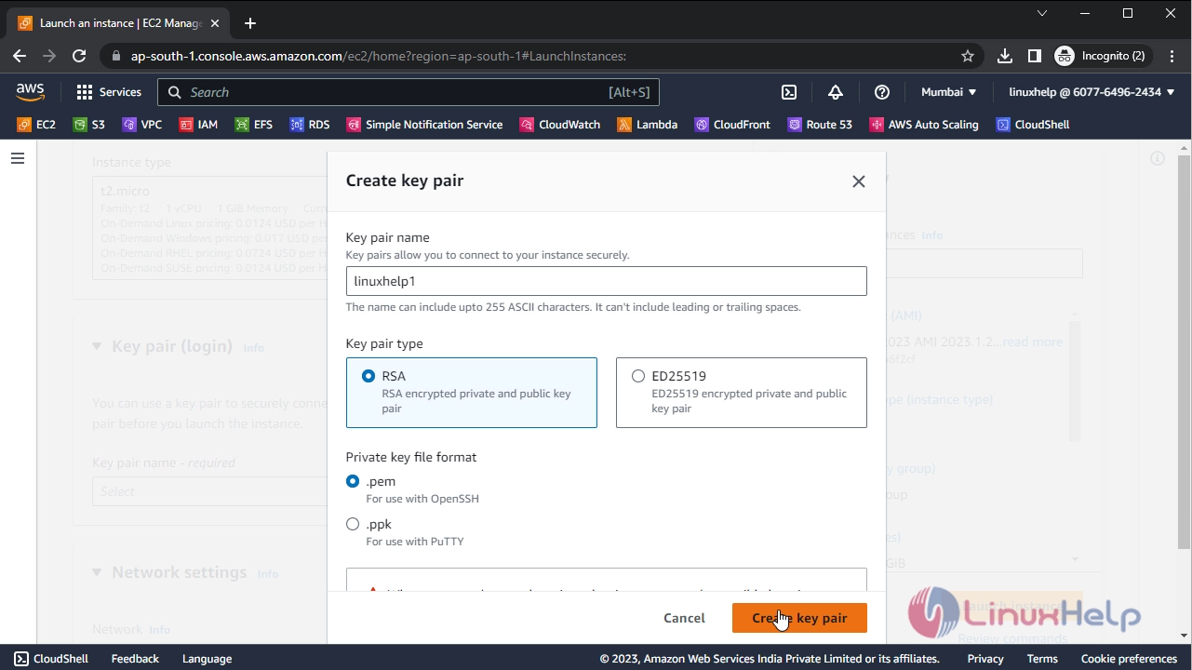1192x670 pixels.
Task: Open Network Info link
Action: coord(159,630)
